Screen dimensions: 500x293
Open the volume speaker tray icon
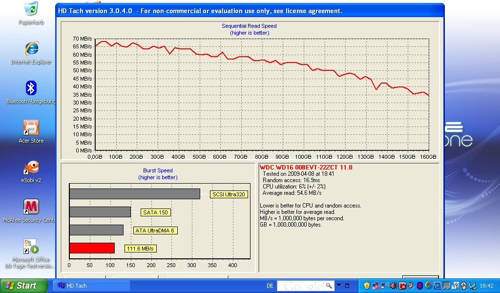tap(393, 286)
